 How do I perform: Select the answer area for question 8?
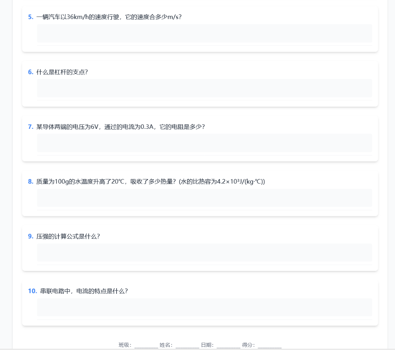point(204,197)
